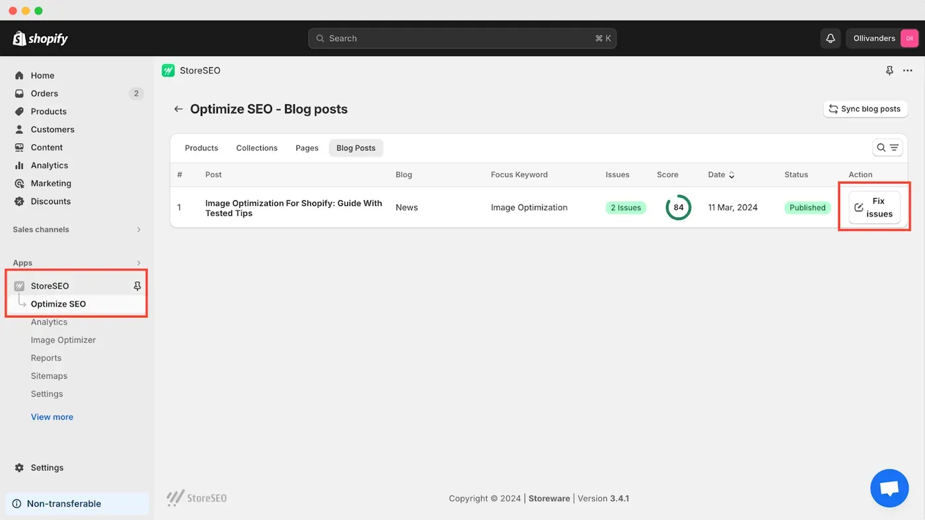Open the notifications bell
The image size is (925, 520).
click(x=831, y=38)
